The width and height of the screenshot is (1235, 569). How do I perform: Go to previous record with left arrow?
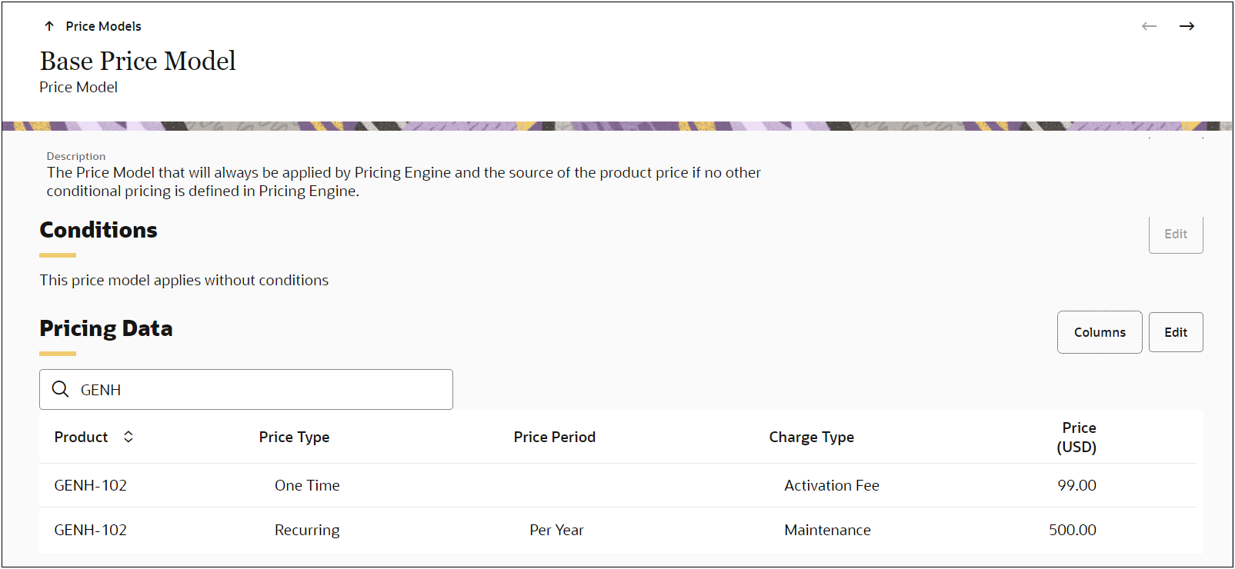[x=1149, y=26]
